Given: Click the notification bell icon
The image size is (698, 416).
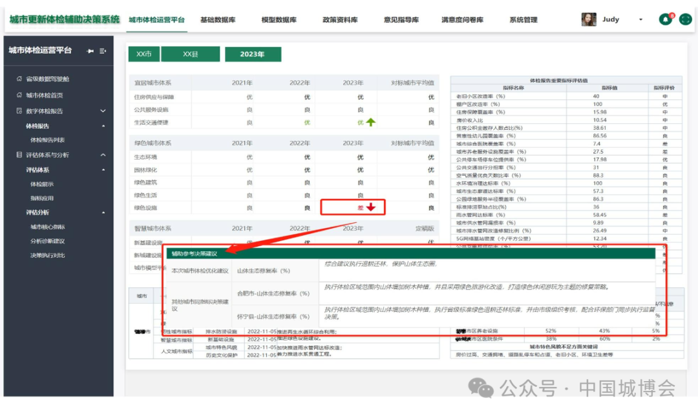Looking at the screenshot, I should (665, 19).
